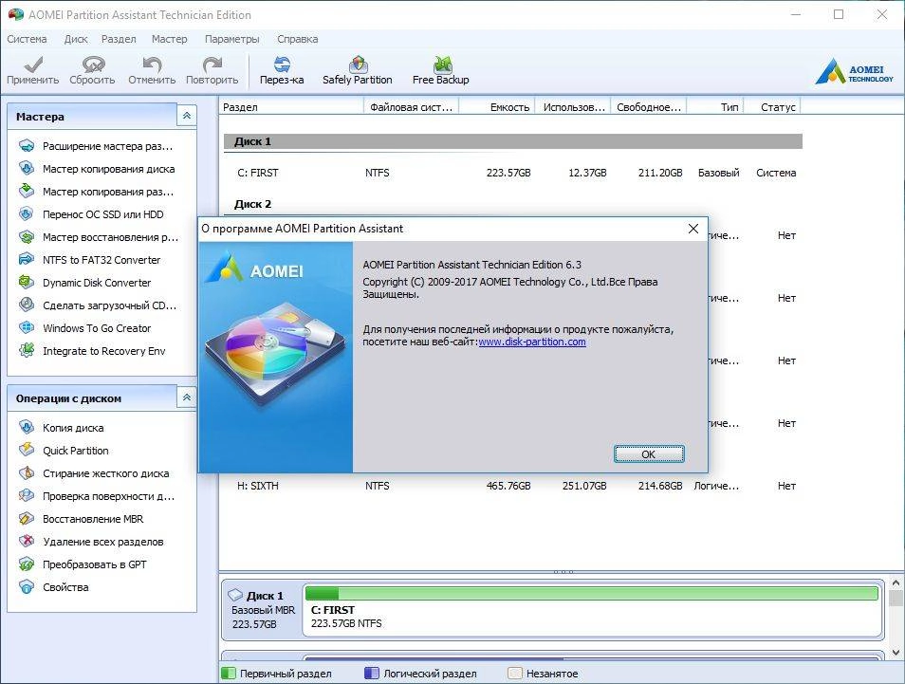Select Стирание жесткого диска operation
The width and height of the screenshot is (905, 684).
tap(94, 473)
